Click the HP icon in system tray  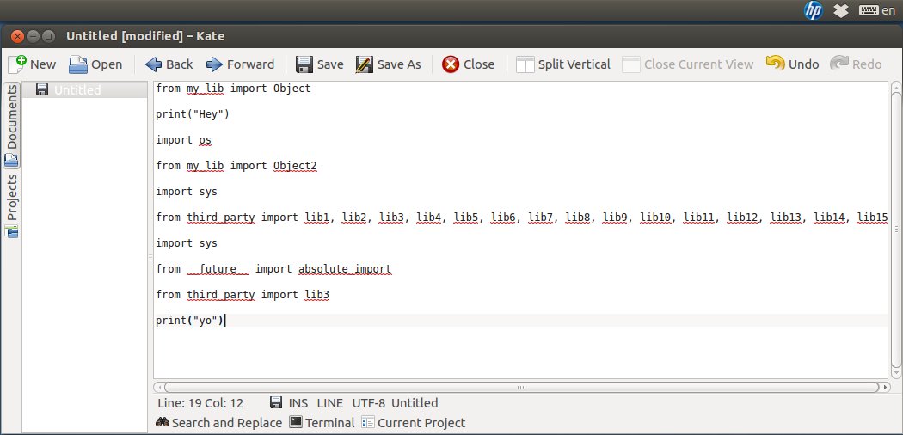[814, 10]
